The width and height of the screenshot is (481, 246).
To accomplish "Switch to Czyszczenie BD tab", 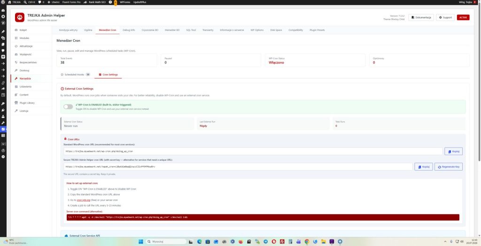I will coord(150,30).
